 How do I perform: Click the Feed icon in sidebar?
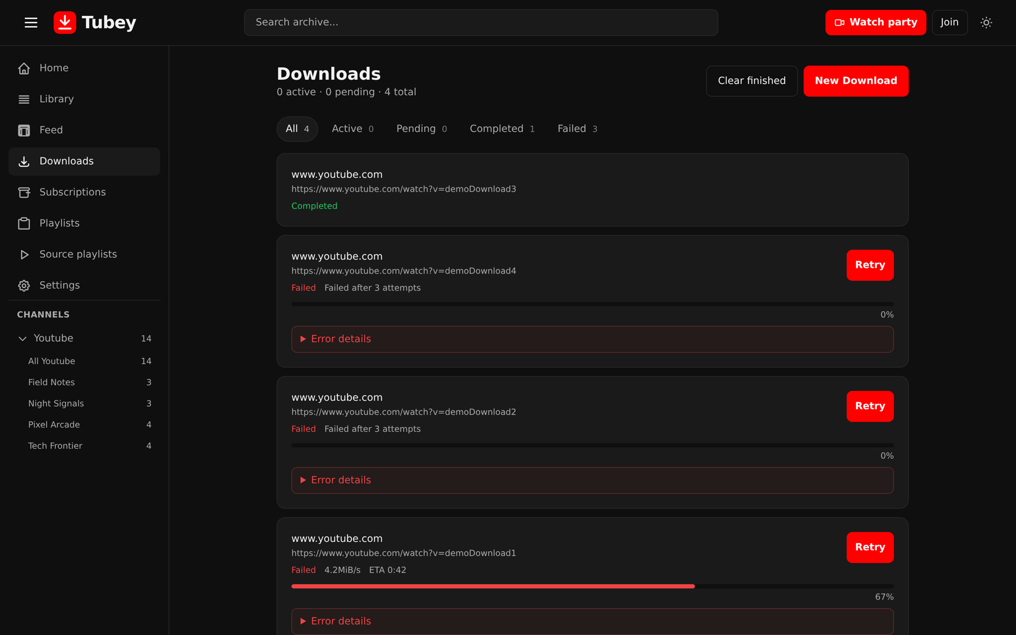tap(24, 130)
